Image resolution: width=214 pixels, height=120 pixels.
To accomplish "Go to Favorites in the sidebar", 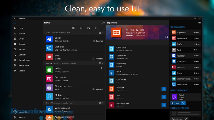I will [22, 33].
